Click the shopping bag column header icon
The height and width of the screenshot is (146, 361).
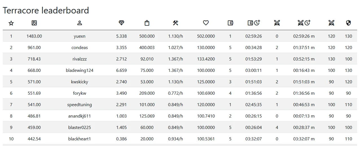coord(147,23)
